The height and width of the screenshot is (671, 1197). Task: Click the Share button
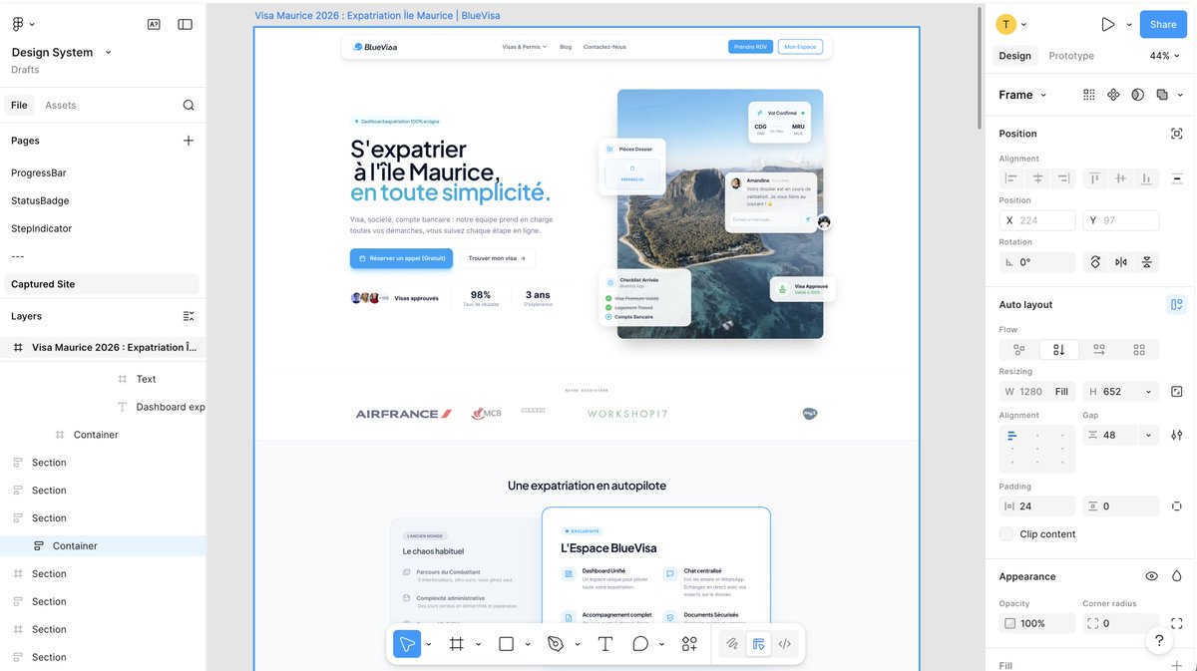pyautogui.click(x=1163, y=24)
